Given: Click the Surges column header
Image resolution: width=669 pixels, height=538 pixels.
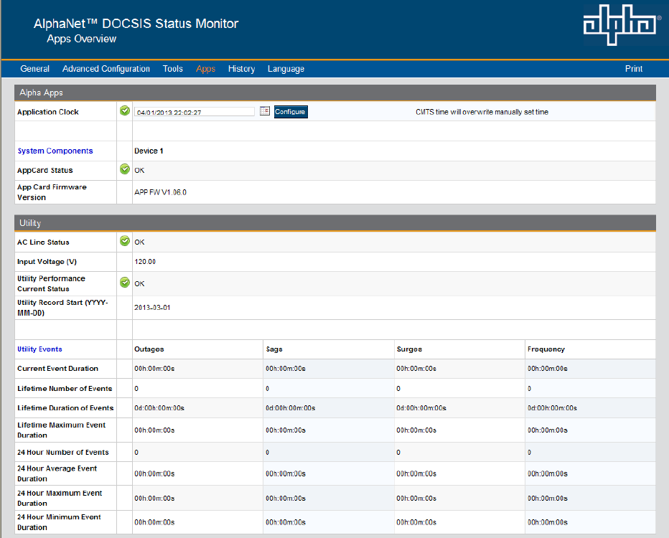Looking at the screenshot, I should click(409, 349).
